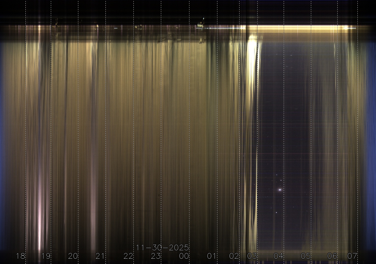Select the 21 hour time label
This screenshot has width=376, height=264.
[x=100, y=256]
